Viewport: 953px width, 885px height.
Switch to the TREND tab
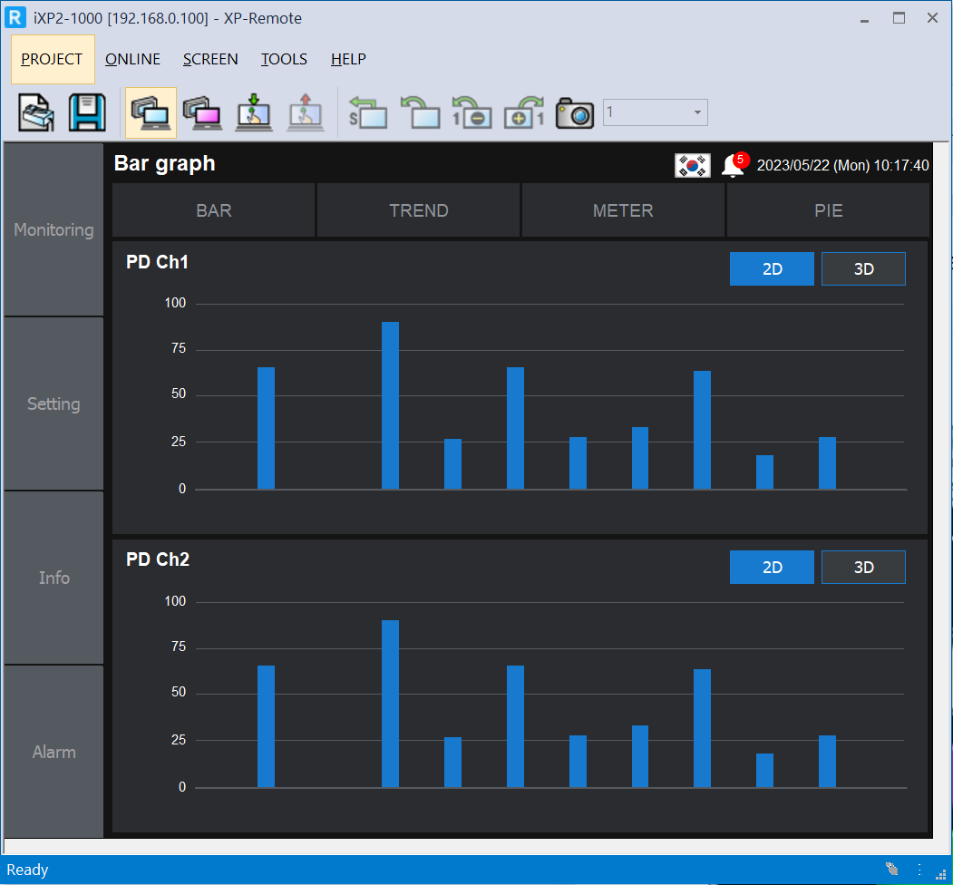coord(418,209)
